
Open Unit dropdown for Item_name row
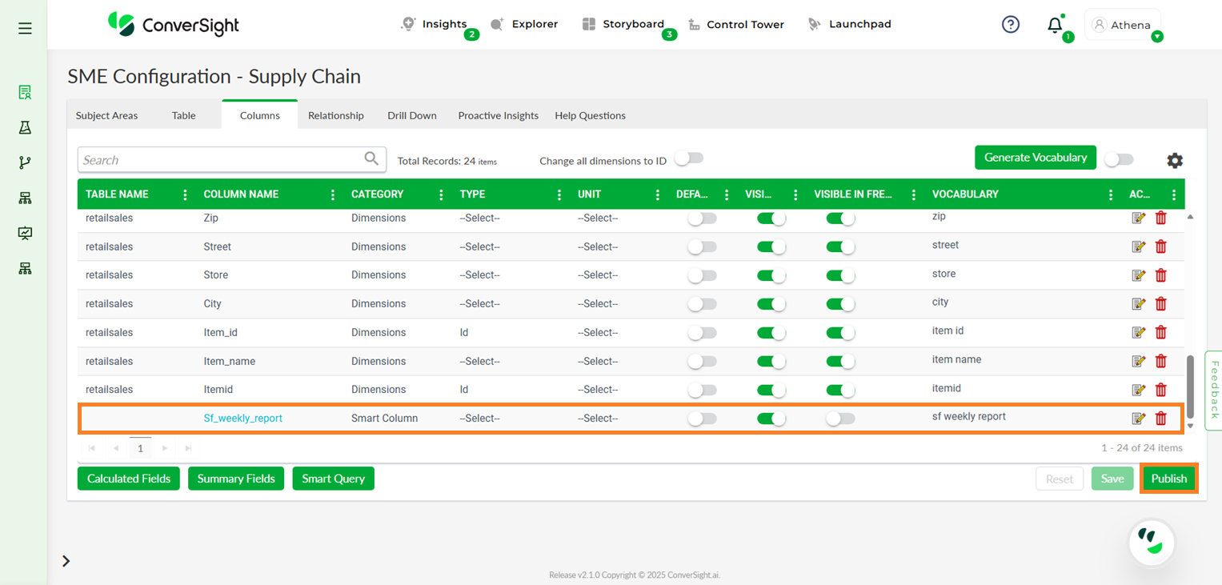tap(597, 362)
